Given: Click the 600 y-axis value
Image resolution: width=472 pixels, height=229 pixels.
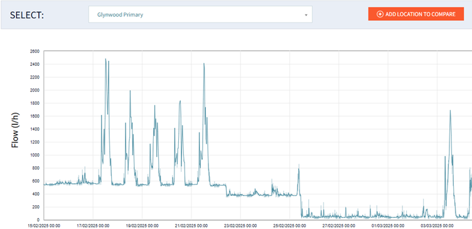Looking at the screenshot, I should coord(36,181).
